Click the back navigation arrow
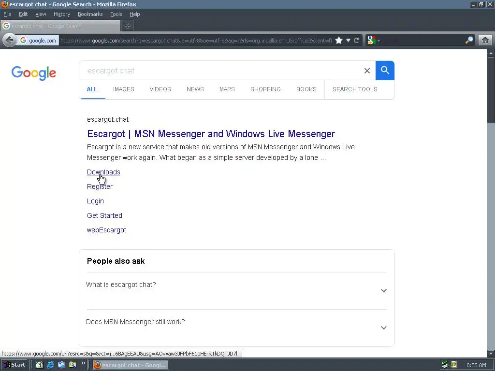This screenshot has width=495, height=371. point(10,41)
